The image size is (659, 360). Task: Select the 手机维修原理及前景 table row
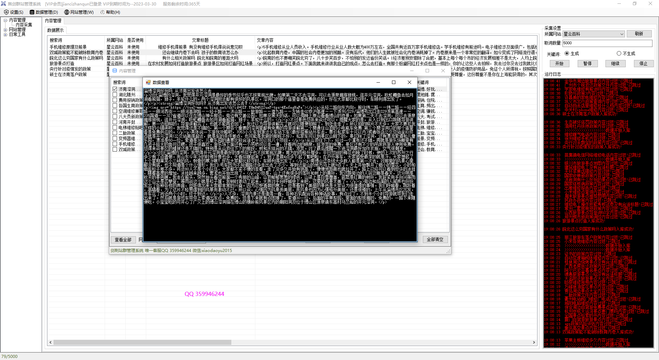point(292,47)
